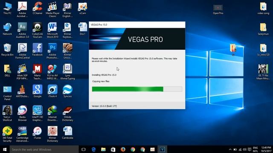This screenshot has height=153, width=273.
Task: Open Lyno KhmerTyping shortcut
Action: point(67,72)
